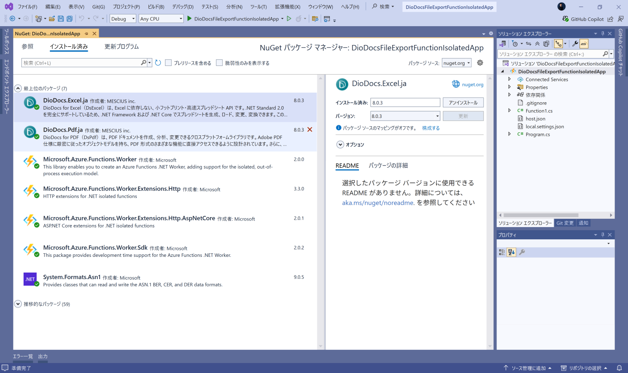Click sync with active document icon

[x=528, y=44]
